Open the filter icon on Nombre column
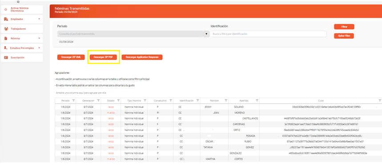Image resolution: width=382 pixels, height=165 pixels. tap(226, 100)
